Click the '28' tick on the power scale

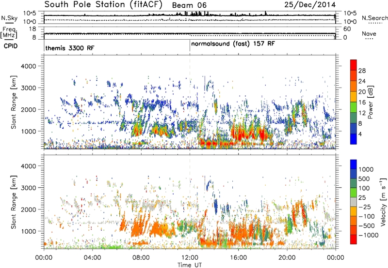tap(362, 71)
